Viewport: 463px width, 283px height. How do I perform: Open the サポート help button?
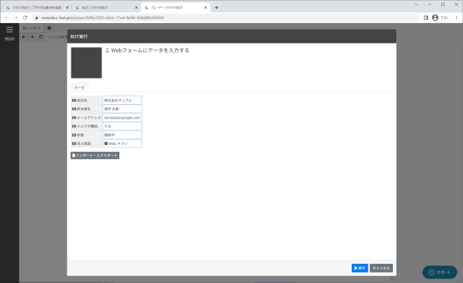click(x=440, y=272)
